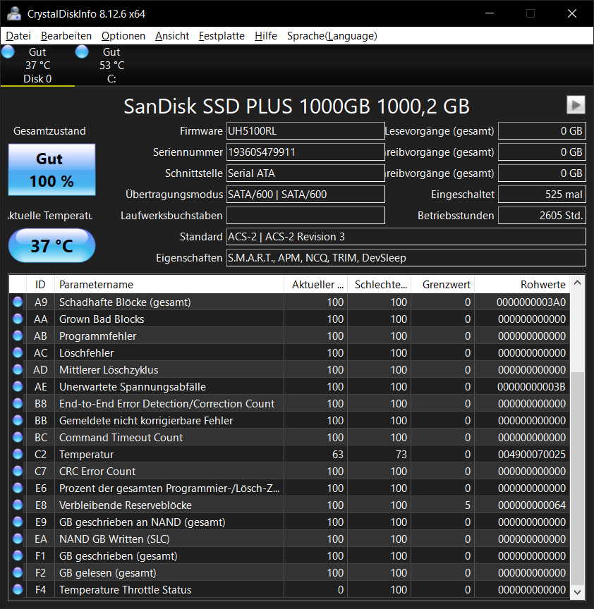Image resolution: width=594 pixels, height=609 pixels.
Task: Open the Hilfe menu
Action: point(266,36)
